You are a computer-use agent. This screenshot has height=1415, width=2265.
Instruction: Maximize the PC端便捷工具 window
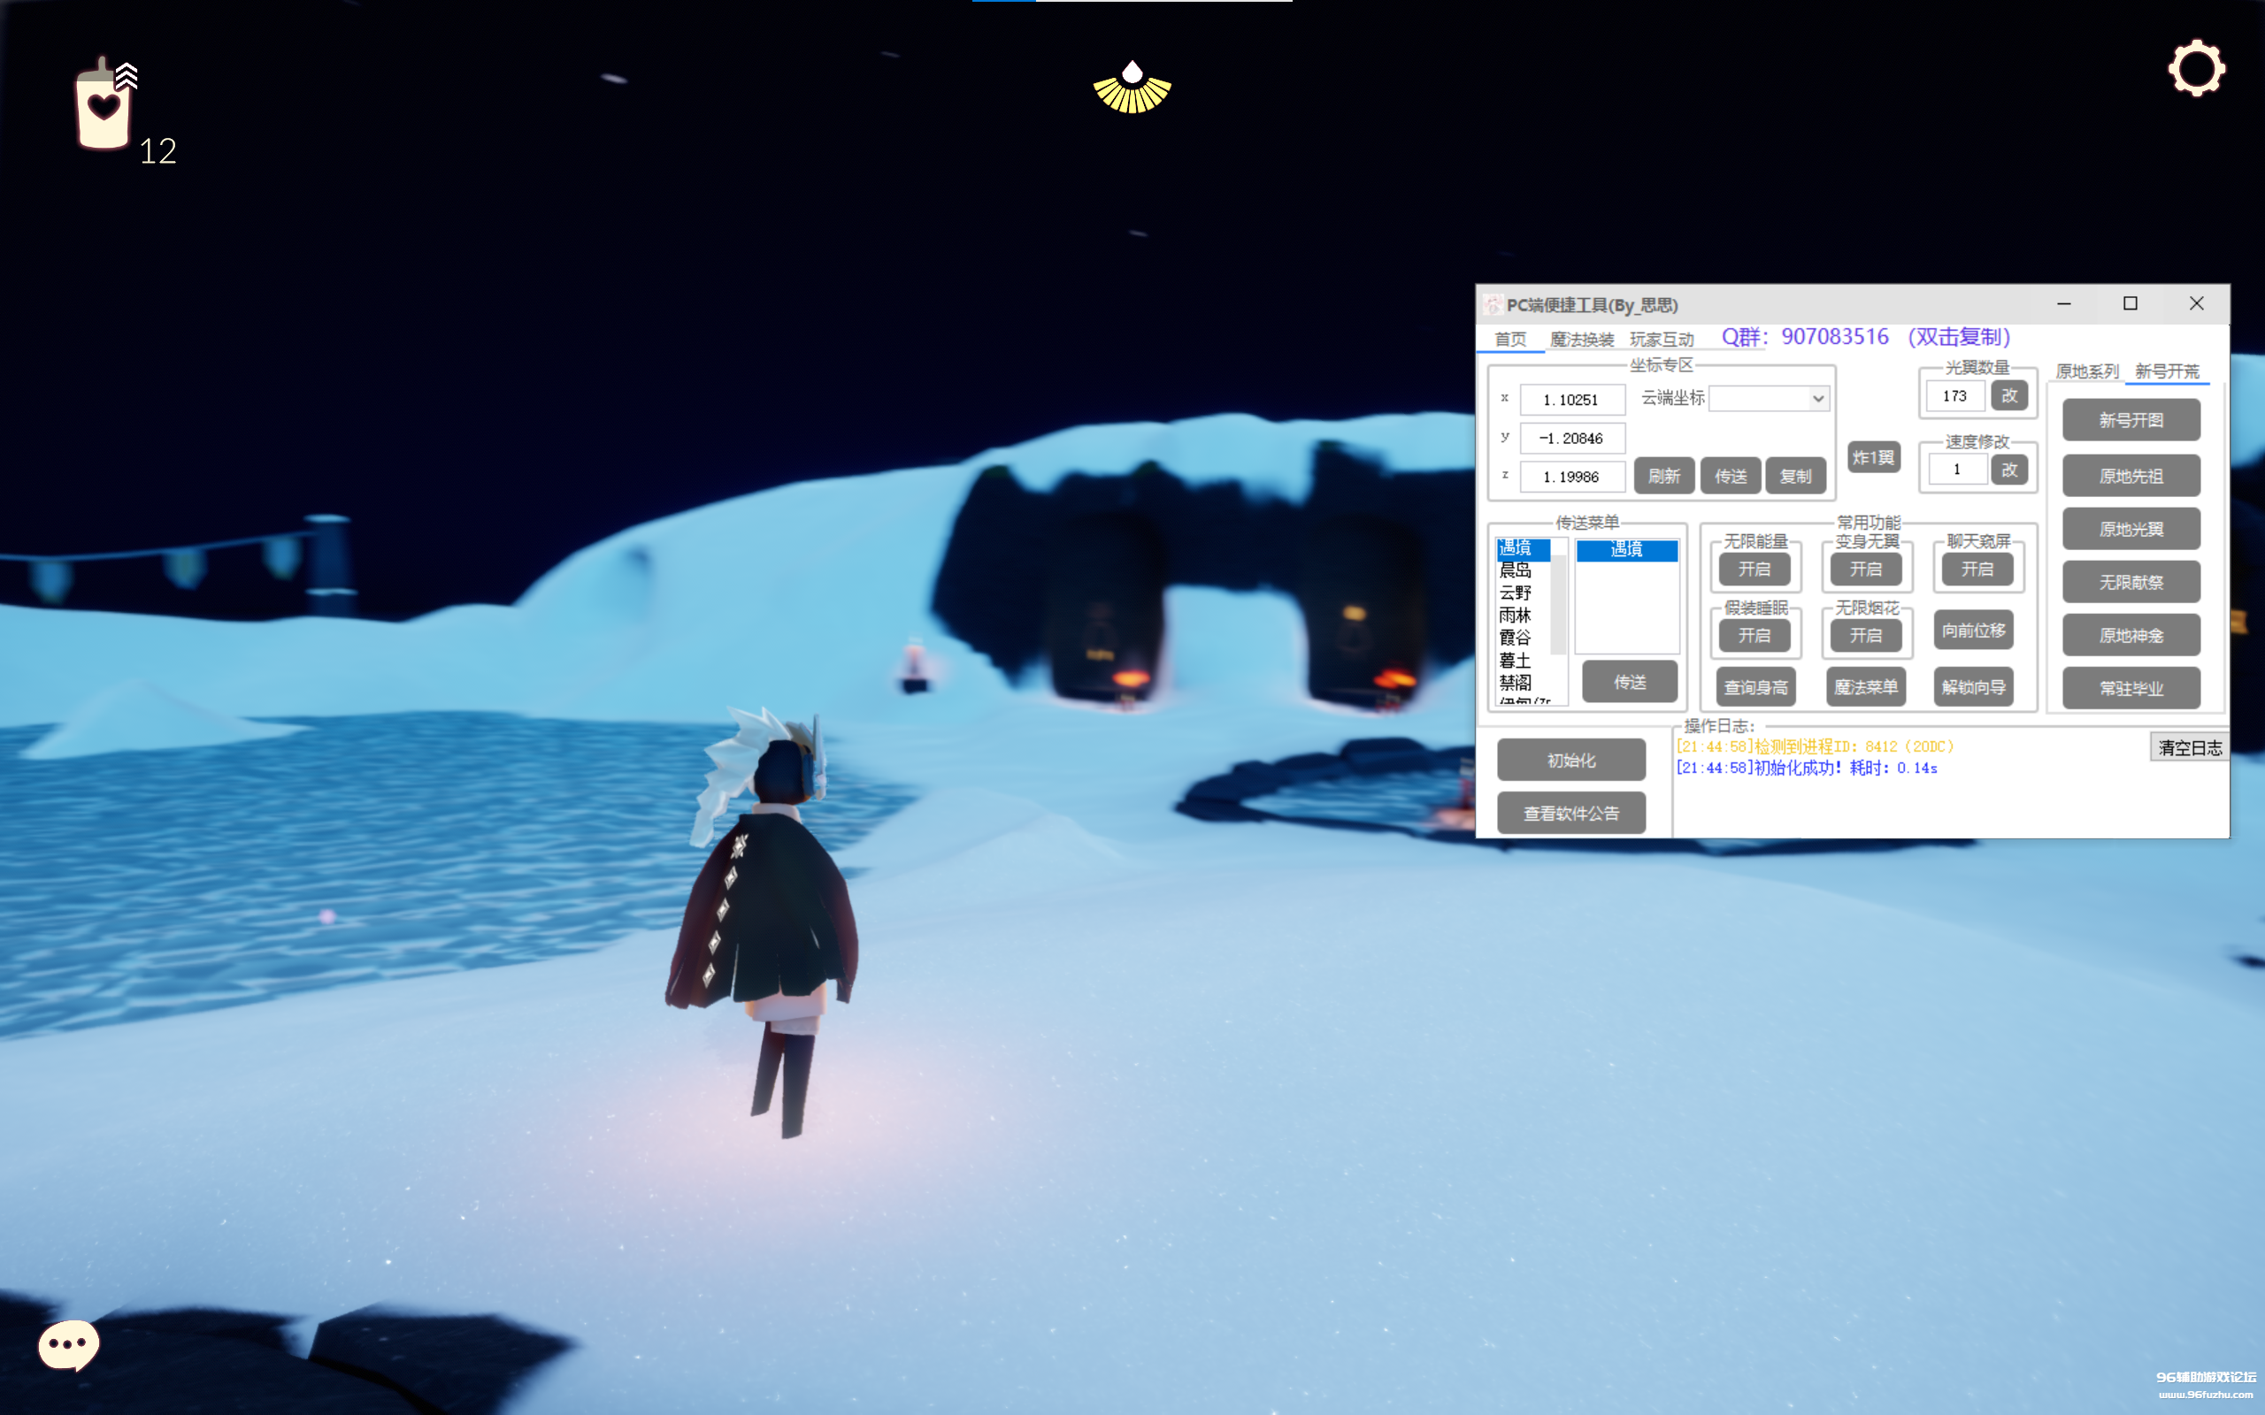[2131, 303]
